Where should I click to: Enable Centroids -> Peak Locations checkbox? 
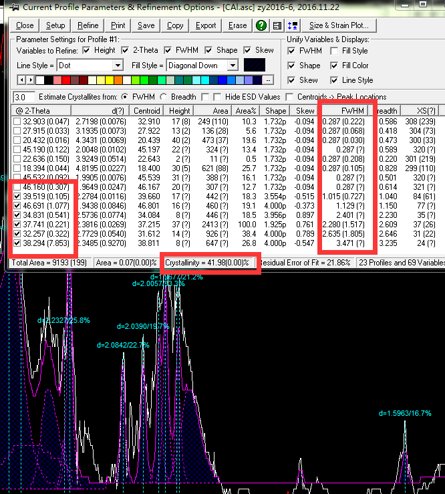tap(289, 97)
